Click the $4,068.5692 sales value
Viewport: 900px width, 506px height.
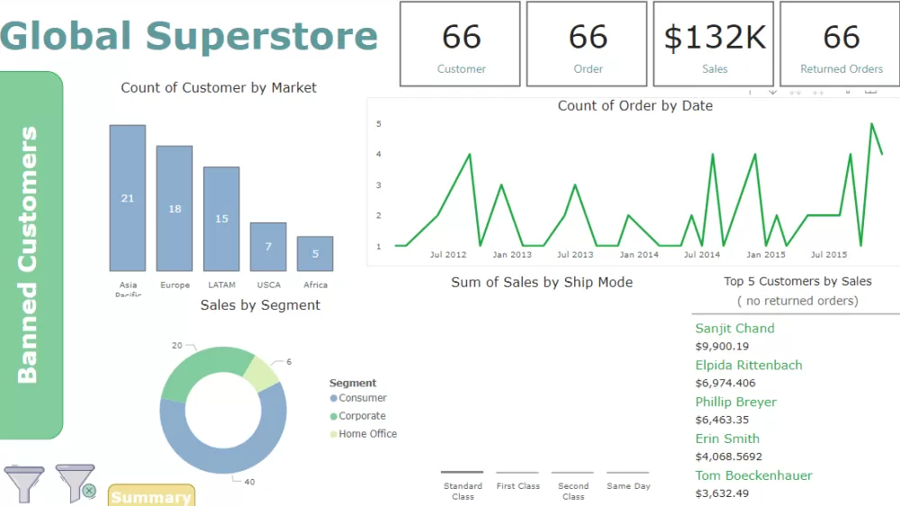(x=729, y=456)
